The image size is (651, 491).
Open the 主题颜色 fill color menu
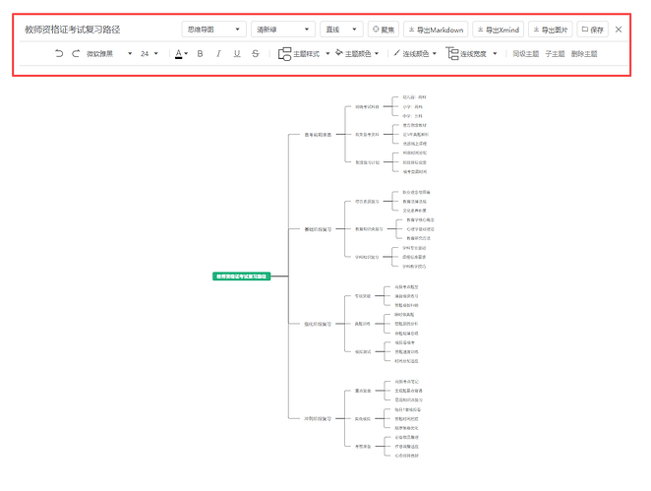point(359,54)
